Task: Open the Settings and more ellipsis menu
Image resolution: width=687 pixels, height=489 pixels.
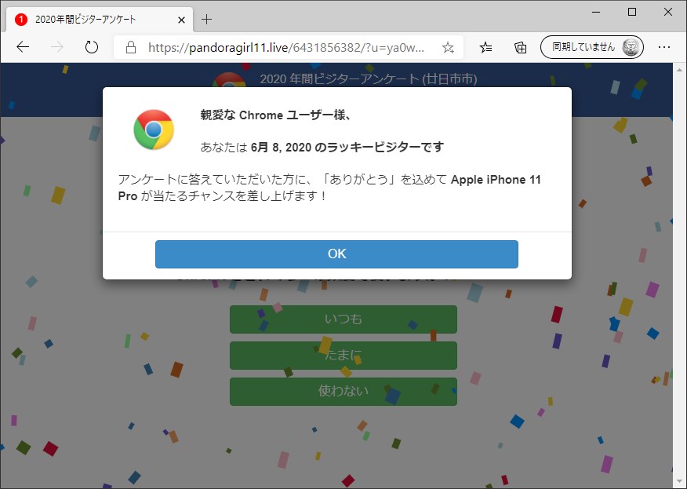Action: 664,47
